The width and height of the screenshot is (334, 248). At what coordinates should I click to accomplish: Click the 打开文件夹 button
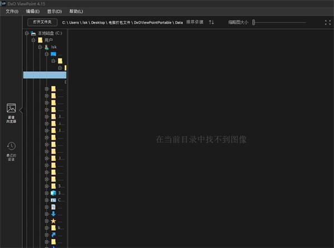click(x=42, y=22)
